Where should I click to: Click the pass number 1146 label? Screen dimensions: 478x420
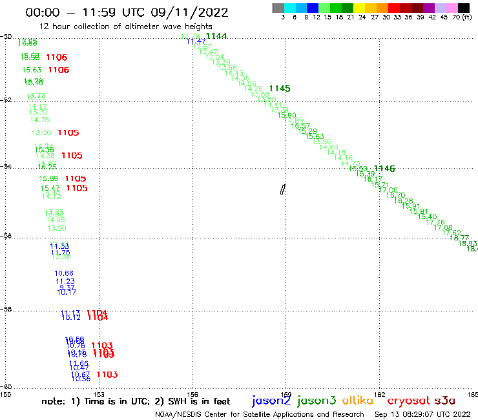point(384,169)
